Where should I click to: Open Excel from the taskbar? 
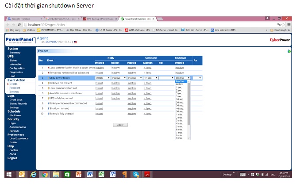101,174
